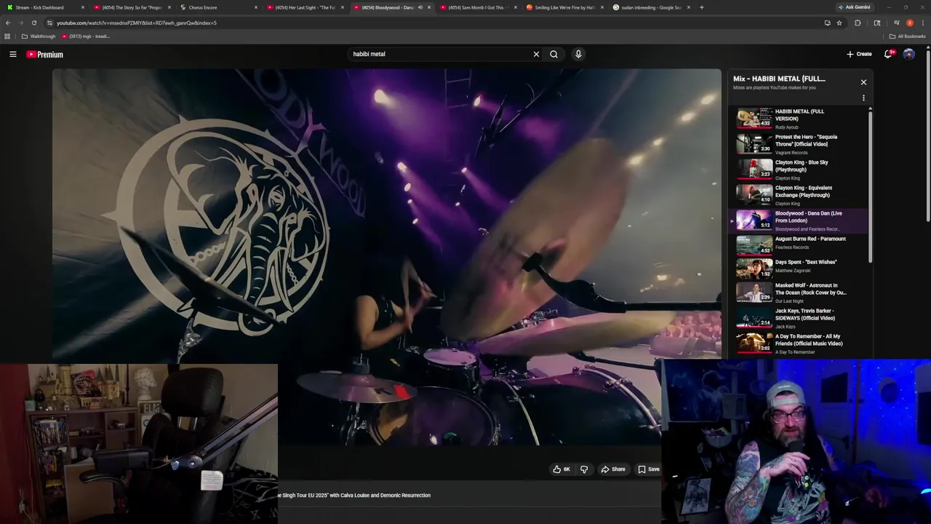Clear the 'habibi metal' search text
The image size is (931, 524).
(536, 54)
